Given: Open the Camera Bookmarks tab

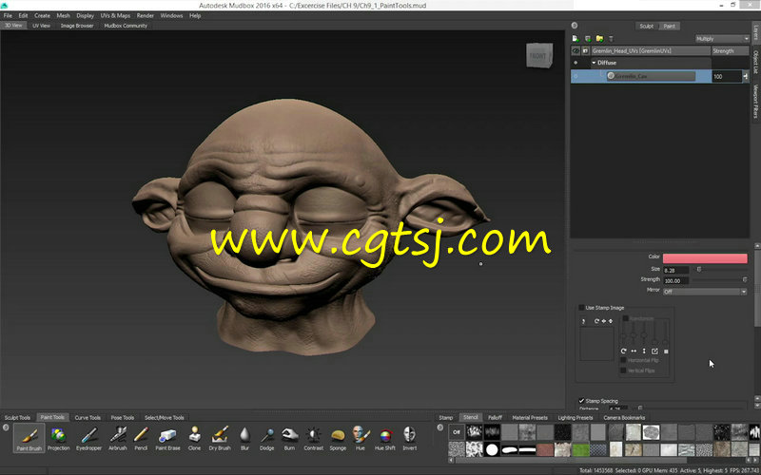Looking at the screenshot, I should pos(624,417).
